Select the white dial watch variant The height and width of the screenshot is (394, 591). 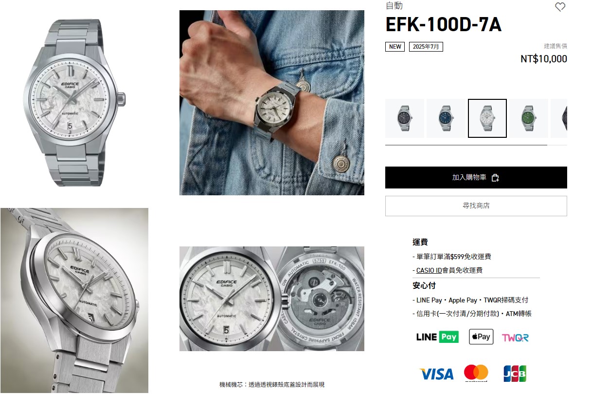tap(487, 118)
